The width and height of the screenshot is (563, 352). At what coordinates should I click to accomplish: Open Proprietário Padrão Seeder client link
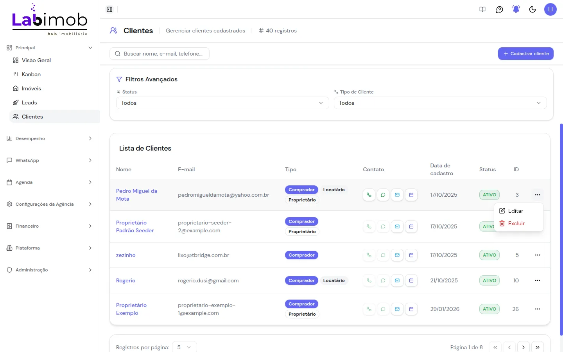(135, 226)
